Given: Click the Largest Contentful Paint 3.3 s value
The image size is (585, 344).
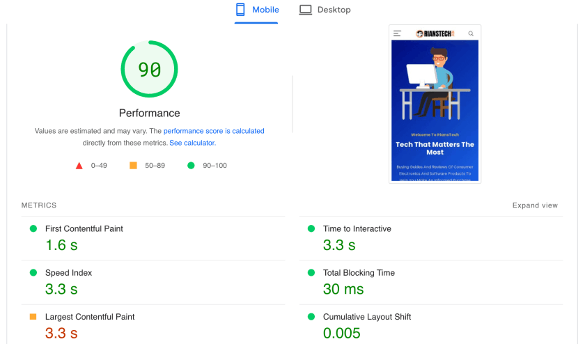Looking at the screenshot, I should (x=61, y=333).
